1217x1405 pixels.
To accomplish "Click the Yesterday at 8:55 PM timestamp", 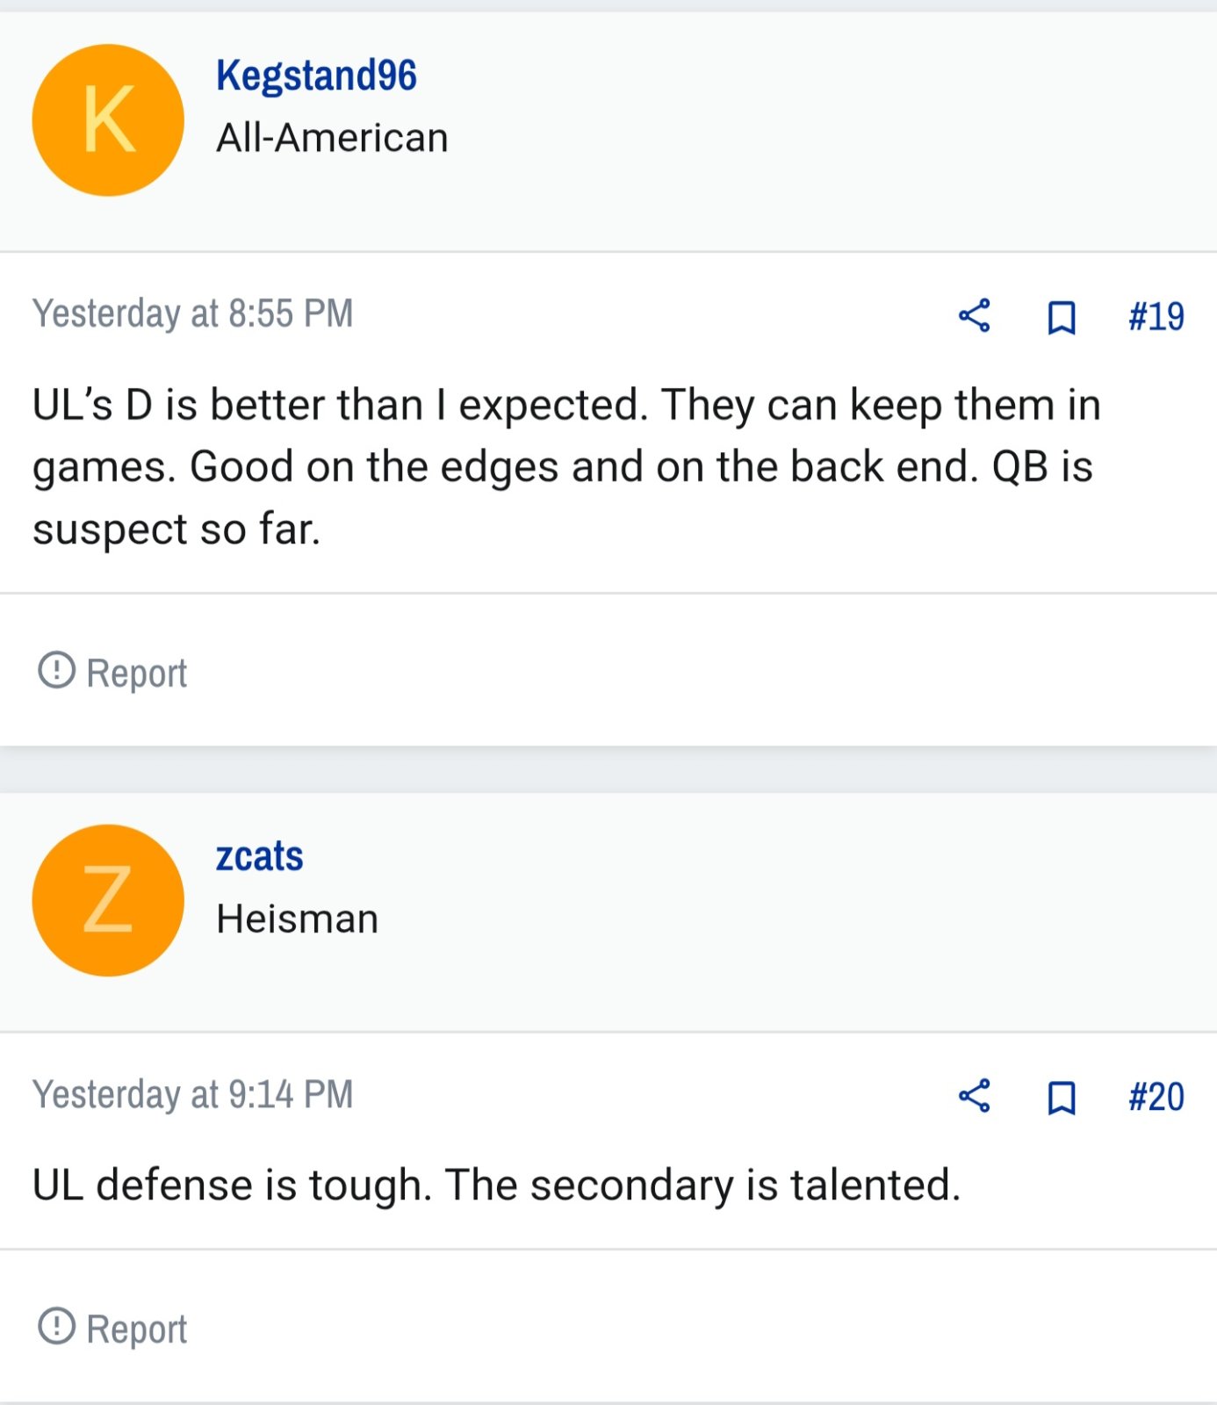I will [193, 313].
